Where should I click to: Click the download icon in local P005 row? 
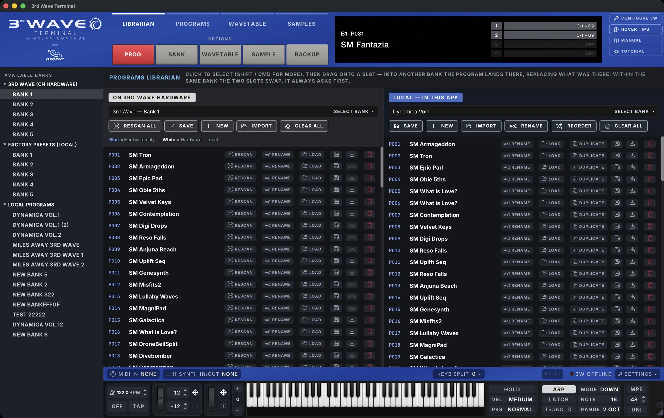tap(632, 191)
